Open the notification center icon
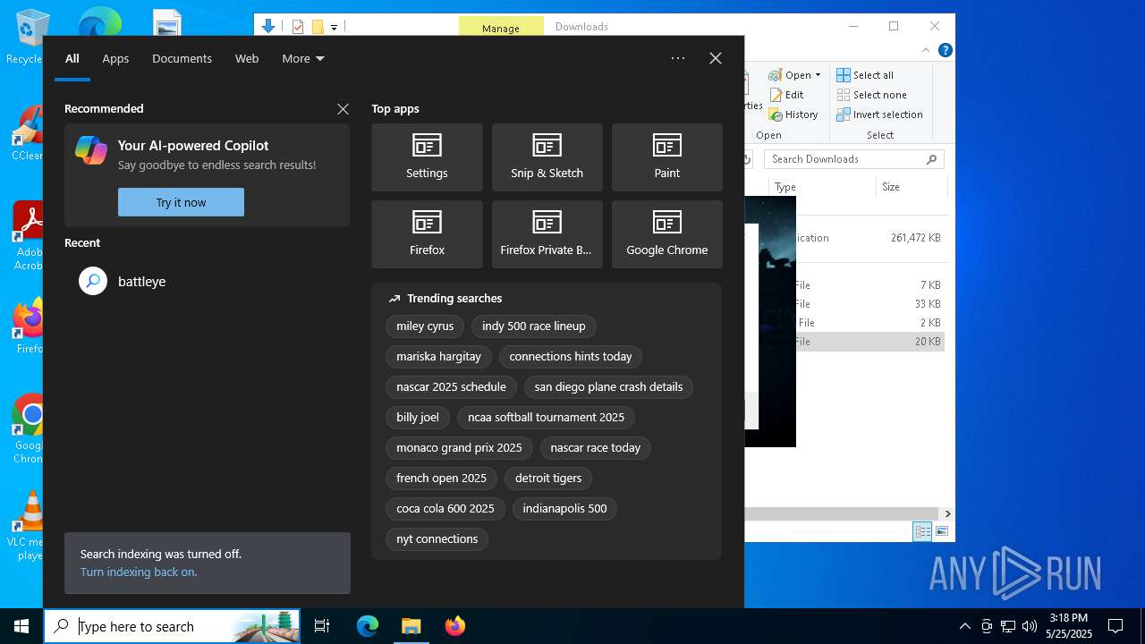1145x644 pixels. [1115, 626]
